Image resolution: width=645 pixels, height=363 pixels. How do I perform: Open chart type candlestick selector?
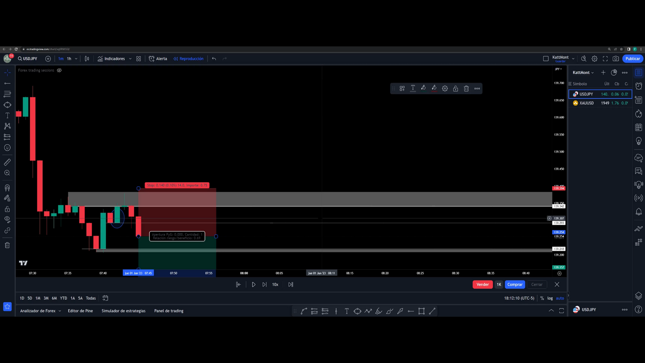click(87, 58)
